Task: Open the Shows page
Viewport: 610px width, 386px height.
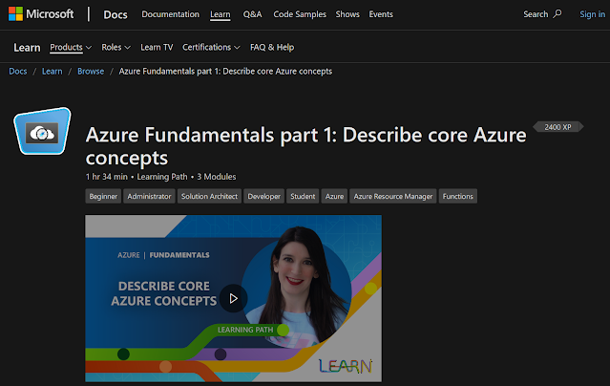Action: tap(347, 14)
